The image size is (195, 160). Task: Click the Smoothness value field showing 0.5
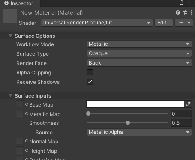(x=181, y=123)
